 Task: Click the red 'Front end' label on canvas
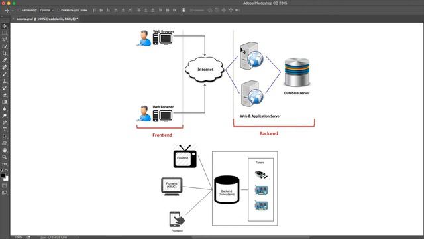[162, 135]
